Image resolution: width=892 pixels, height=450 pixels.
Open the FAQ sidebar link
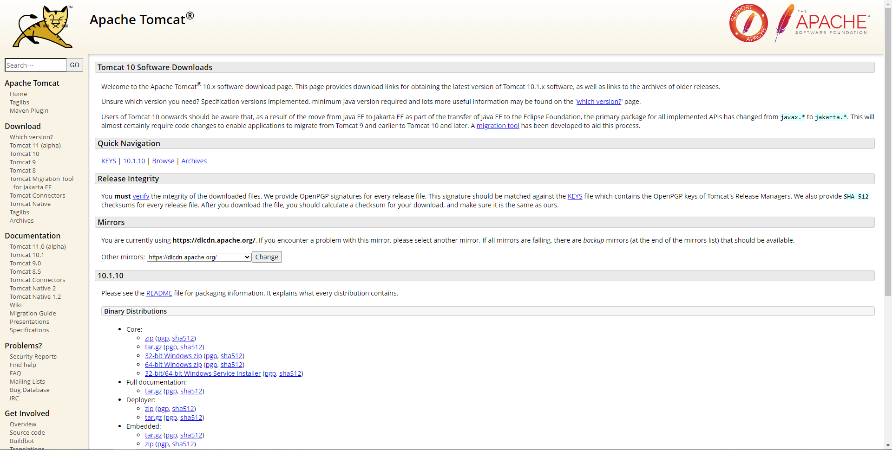coord(15,373)
